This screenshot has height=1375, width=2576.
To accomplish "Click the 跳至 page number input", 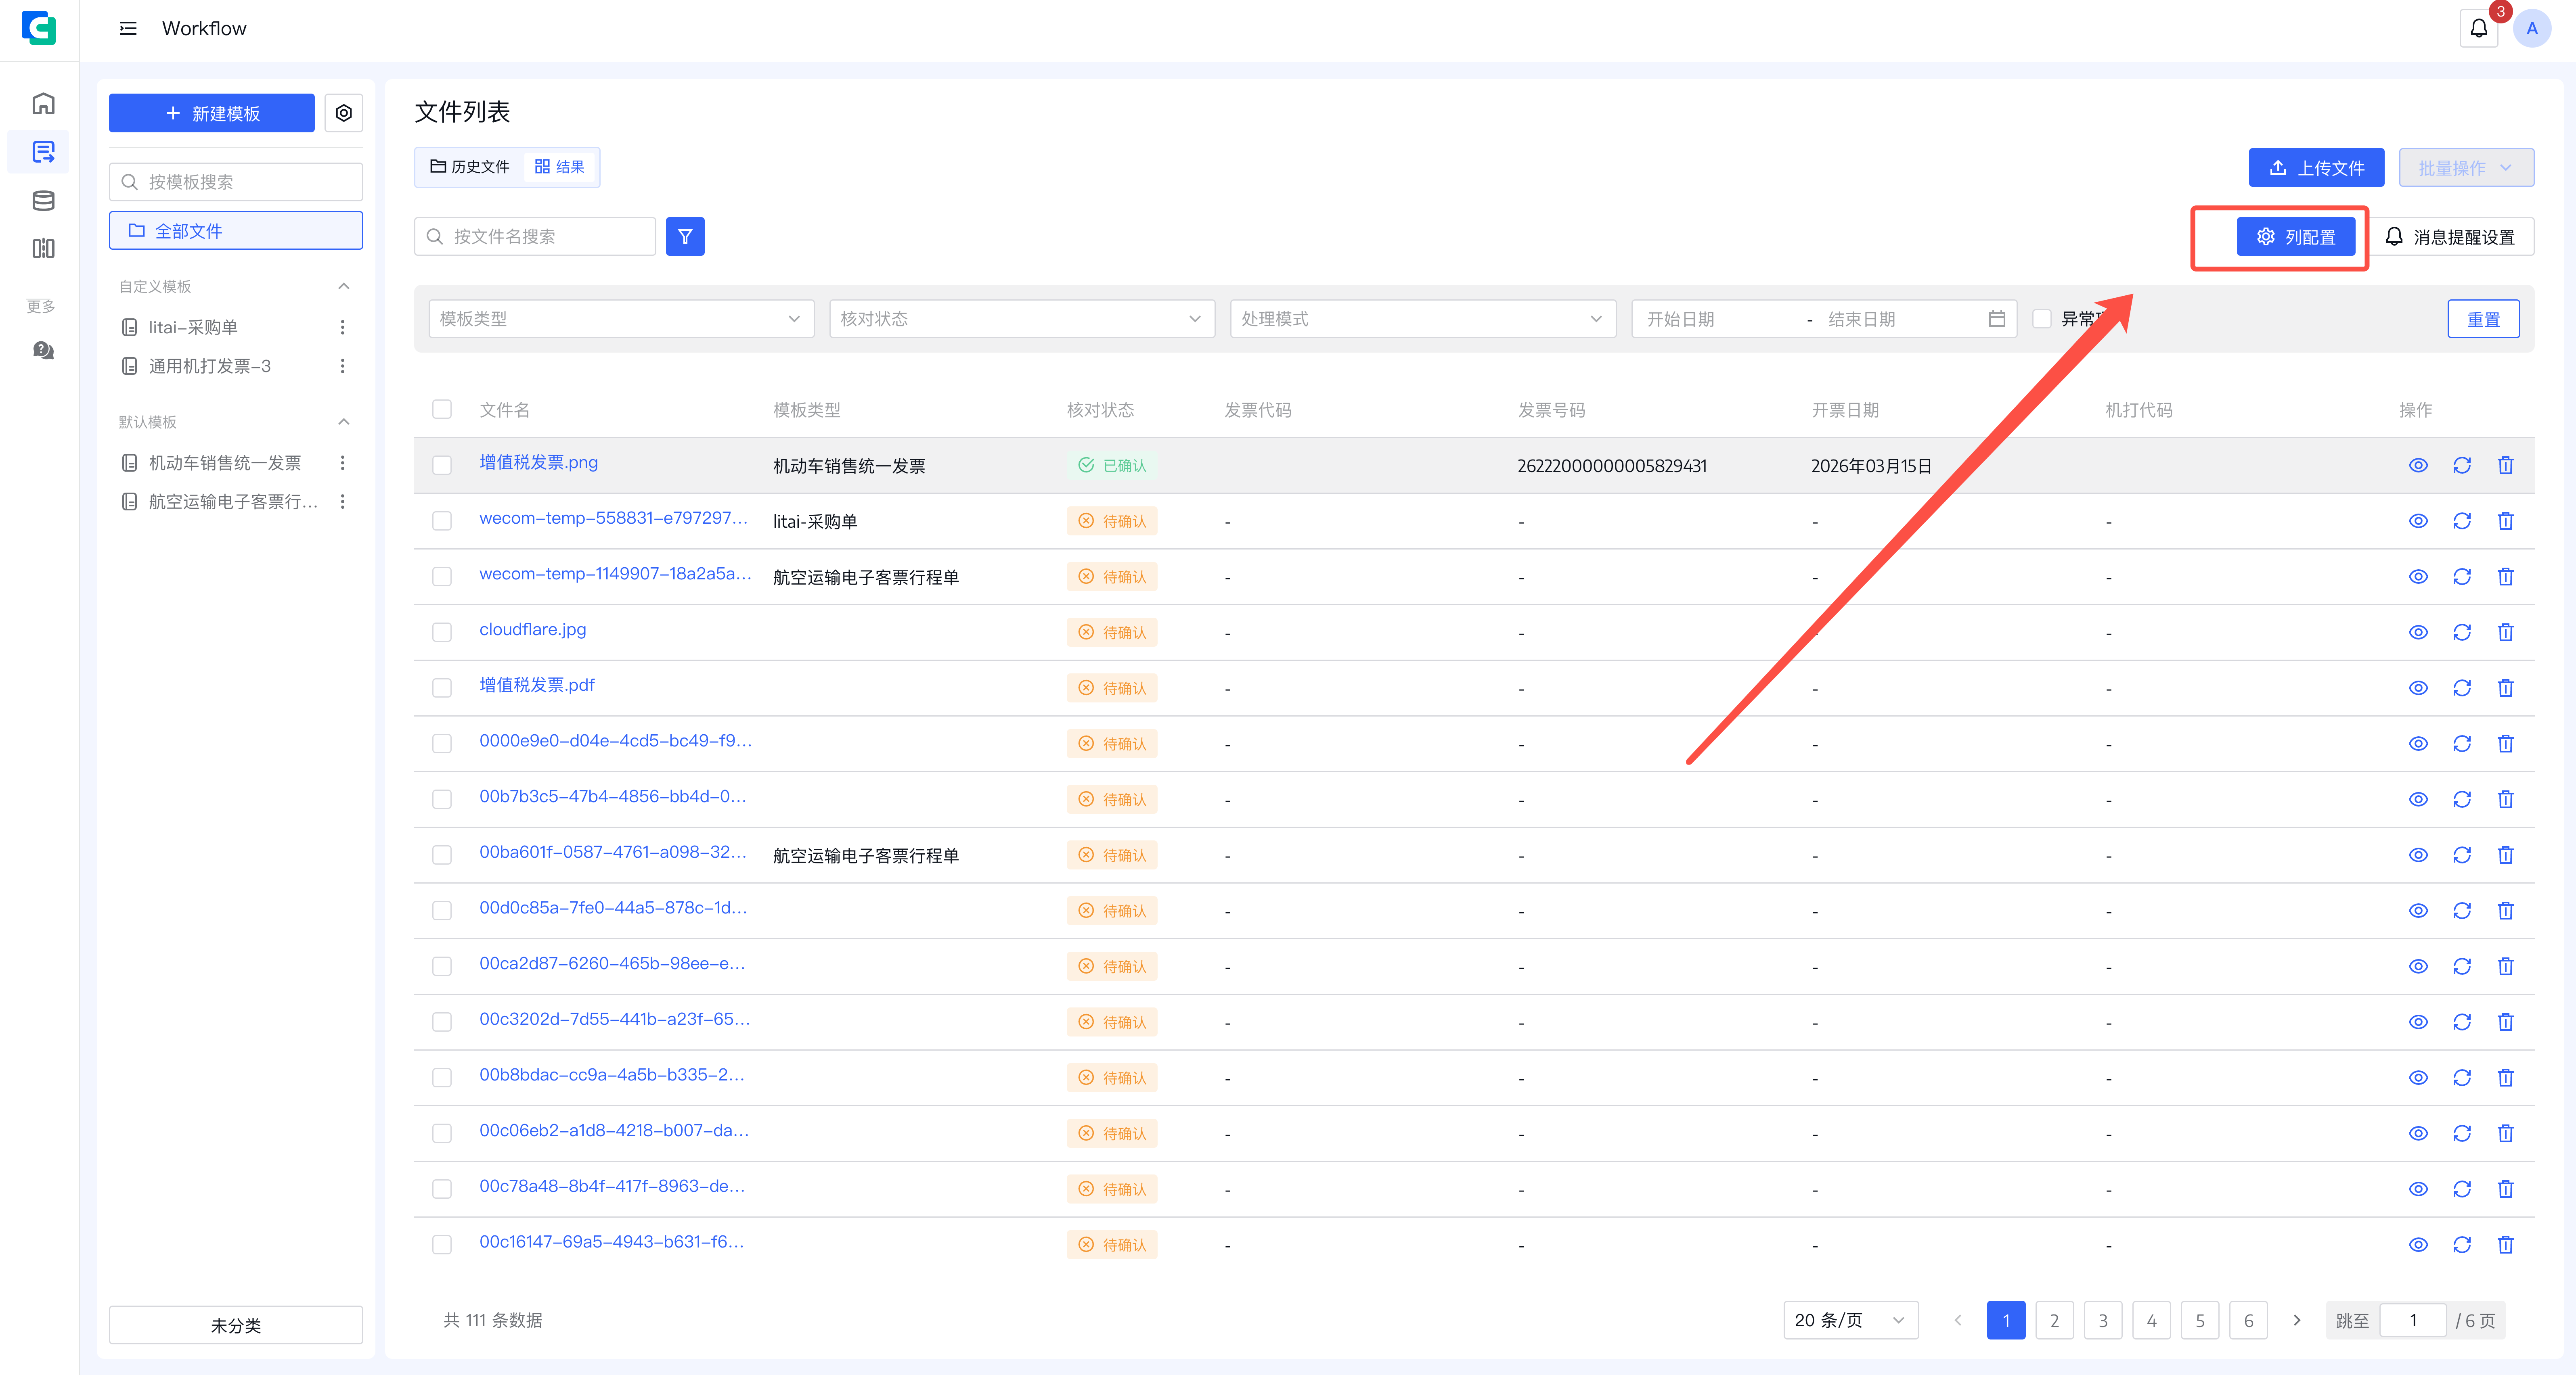I will click(x=2413, y=1321).
